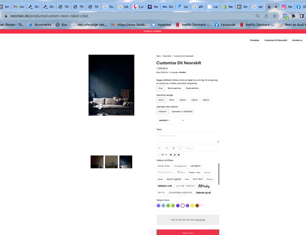The height and width of the screenshot is (235, 306).
Task: Click the search-in-page magnifier icon in address bar
Action: pyautogui.click(x=258, y=16)
